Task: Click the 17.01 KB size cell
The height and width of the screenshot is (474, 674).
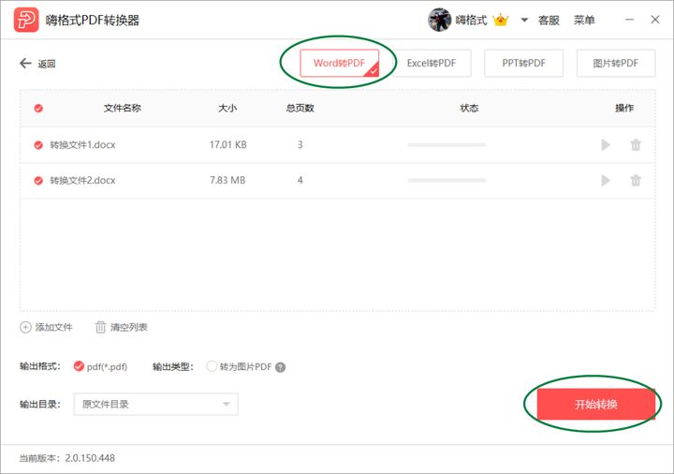Action: (x=227, y=145)
